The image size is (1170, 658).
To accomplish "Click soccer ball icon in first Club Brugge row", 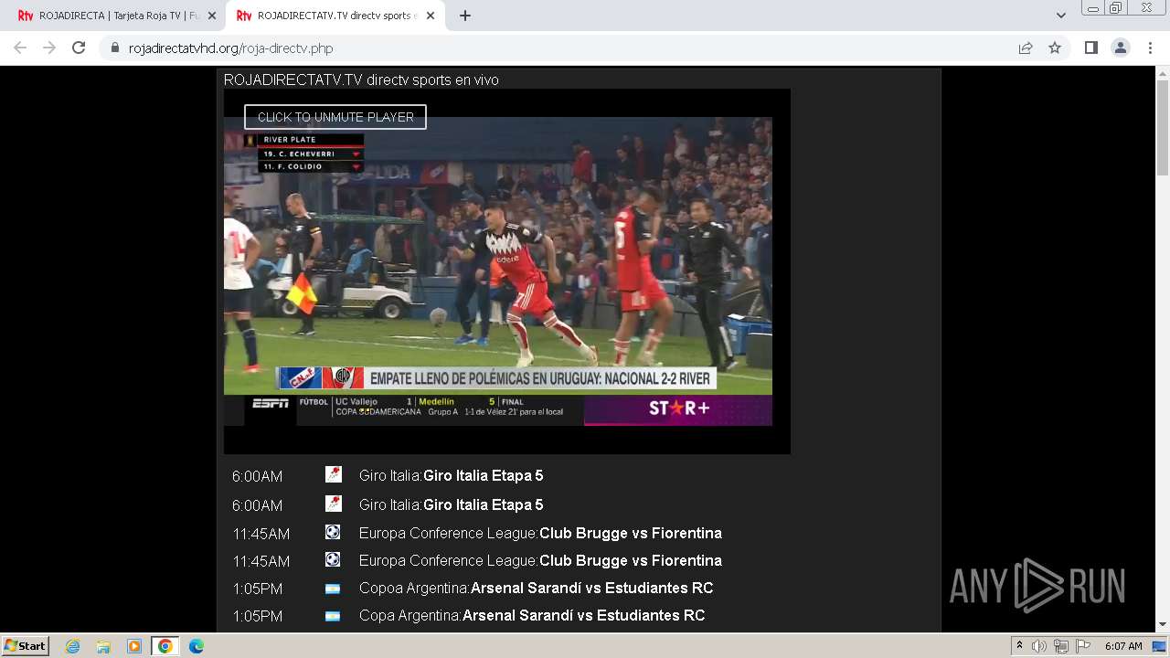I will point(333,532).
